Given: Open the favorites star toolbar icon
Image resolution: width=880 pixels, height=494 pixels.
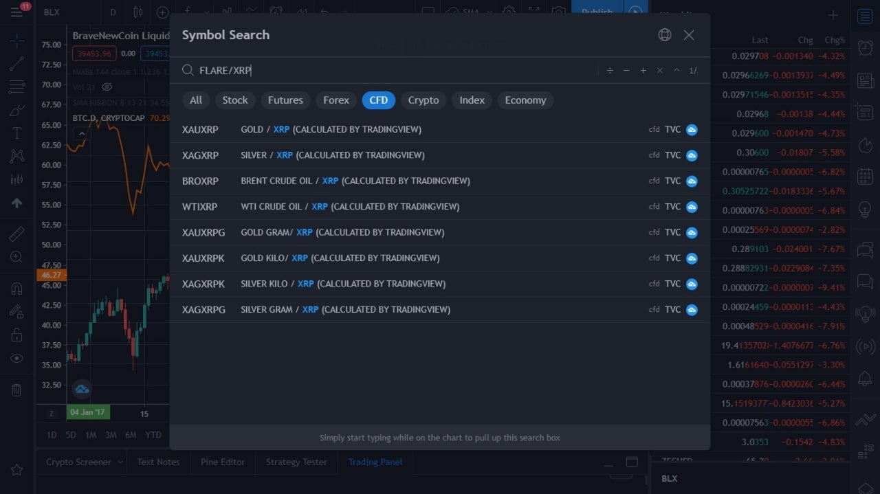Looking at the screenshot, I should (16, 470).
